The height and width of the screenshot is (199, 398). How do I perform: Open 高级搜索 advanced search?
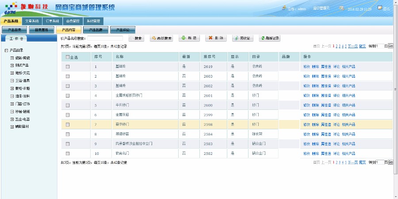pyautogui.click(x=161, y=38)
